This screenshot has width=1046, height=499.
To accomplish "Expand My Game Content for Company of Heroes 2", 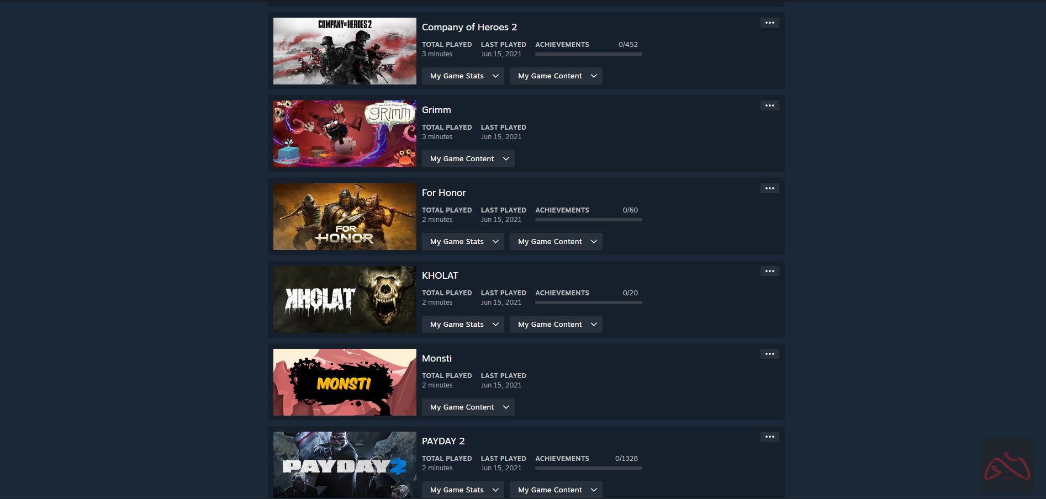I will click(x=556, y=76).
